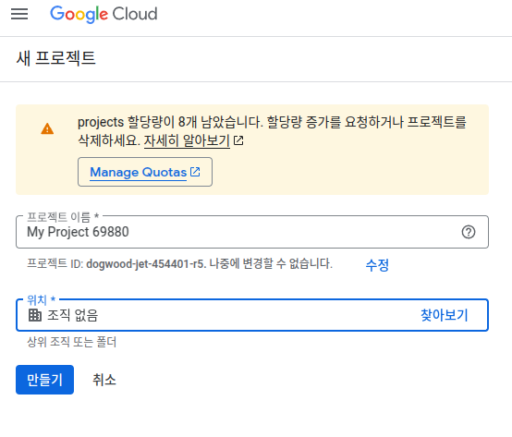
Task: Click the 상위 조직 또는 폴더 helper text
Action: click(x=71, y=342)
